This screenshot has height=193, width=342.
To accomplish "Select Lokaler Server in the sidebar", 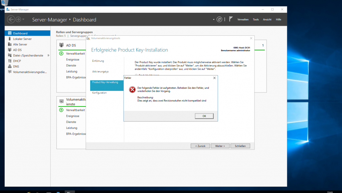I will tap(27, 39).
